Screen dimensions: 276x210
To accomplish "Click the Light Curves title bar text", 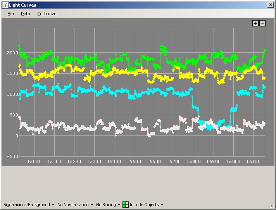I will pos(23,5).
